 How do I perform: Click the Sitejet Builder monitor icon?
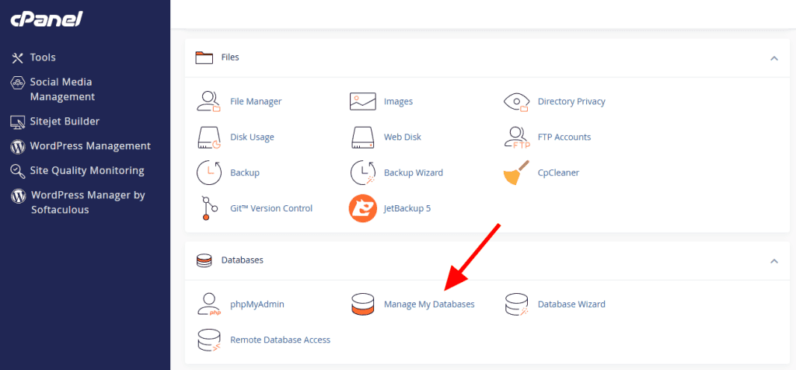point(18,122)
